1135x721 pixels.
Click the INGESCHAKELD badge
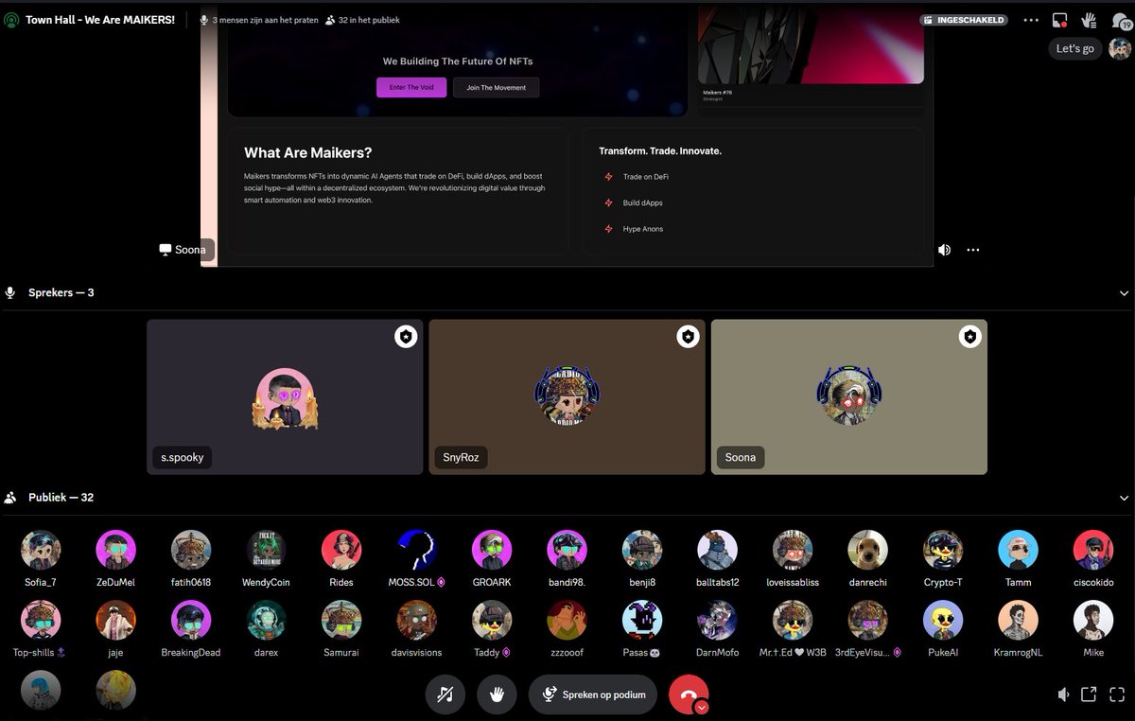[964, 20]
